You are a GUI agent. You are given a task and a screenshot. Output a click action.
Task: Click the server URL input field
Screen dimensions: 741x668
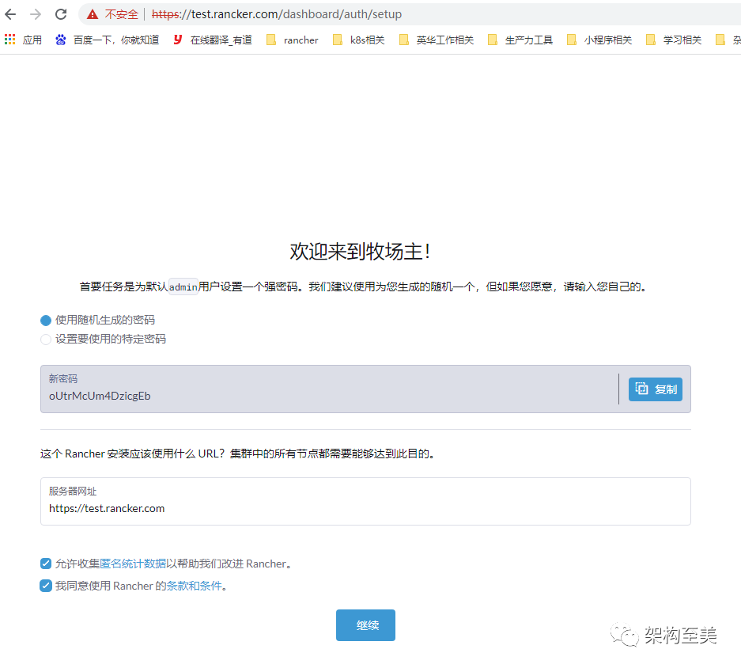[x=366, y=502]
